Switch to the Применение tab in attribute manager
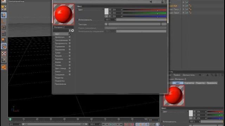The width and height of the screenshot is (225, 126). [212, 83]
